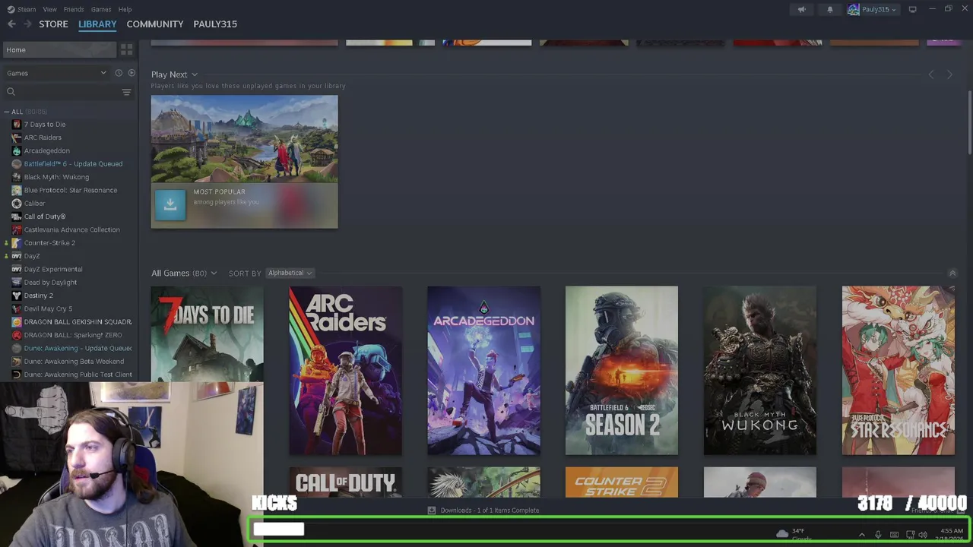
Task: Open the Games filter dropdown
Action: tap(56, 73)
